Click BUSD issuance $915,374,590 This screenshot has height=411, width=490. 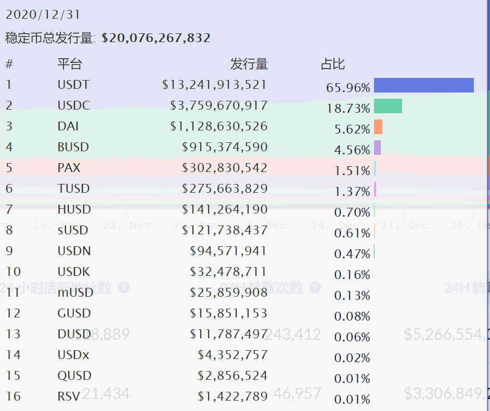pyautogui.click(x=225, y=147)
